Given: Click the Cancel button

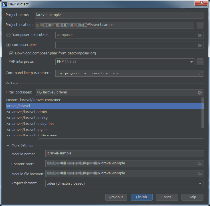Looking at the screenshot, I should pos(167,197).
